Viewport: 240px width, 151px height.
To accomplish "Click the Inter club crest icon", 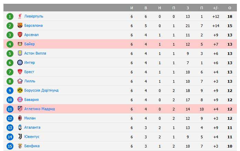I will click(20, 62).
